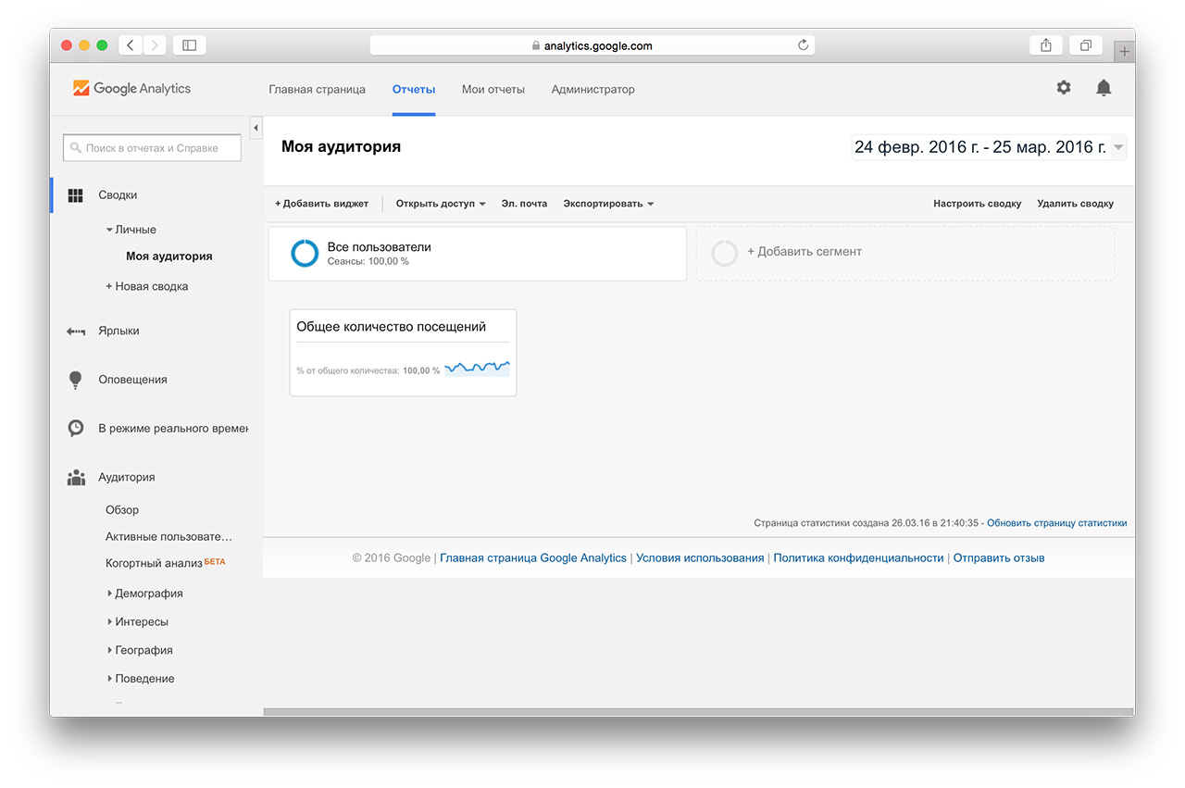Open notifications bell icon
The height and width of the screenshot is (788, 1185).
[1104, 88]
